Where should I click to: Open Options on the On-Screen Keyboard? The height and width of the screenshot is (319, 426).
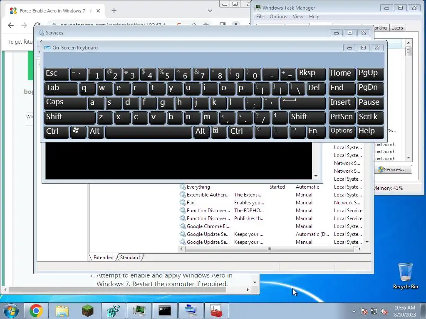click(x=342, y=132)
